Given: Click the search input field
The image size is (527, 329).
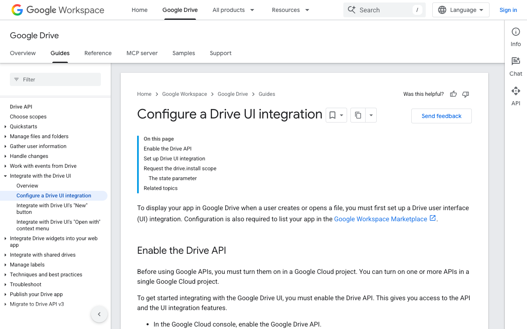Looking at the screenshot, I should point(385,10).
